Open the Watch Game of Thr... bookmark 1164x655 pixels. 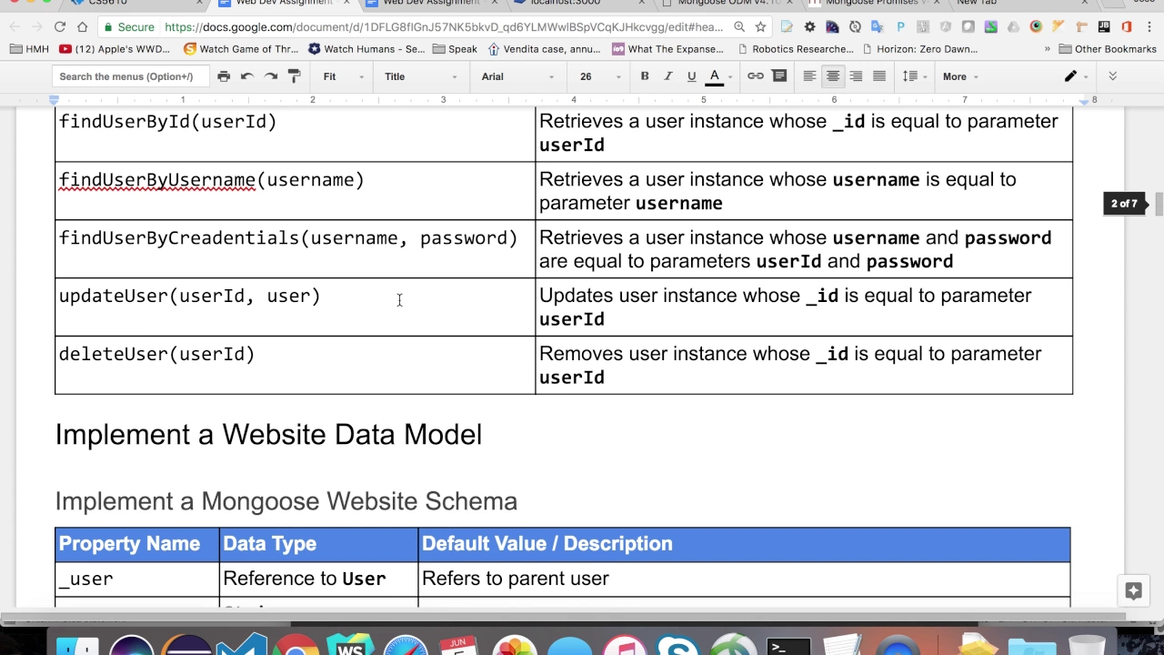241,49
